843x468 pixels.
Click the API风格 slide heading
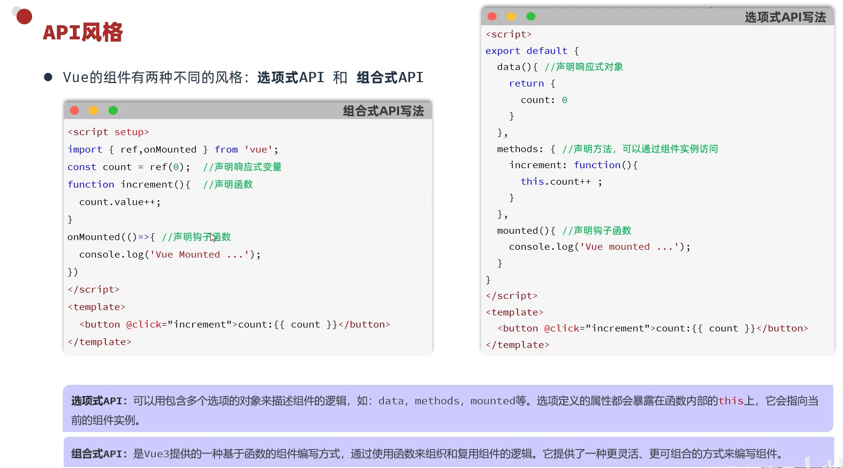[x=82, y=32]
